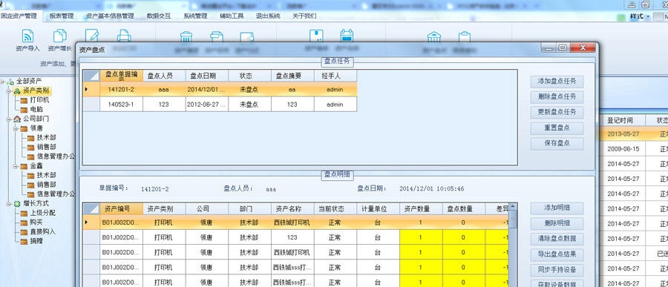Click the calendar toolbar icon
The width and height of the screenshot is (668, 287).
(347, 36)
